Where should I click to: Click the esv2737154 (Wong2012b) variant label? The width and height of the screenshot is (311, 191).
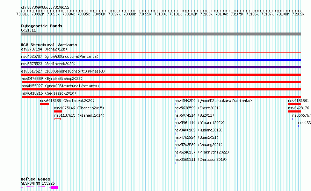click(x=44, y=49)
